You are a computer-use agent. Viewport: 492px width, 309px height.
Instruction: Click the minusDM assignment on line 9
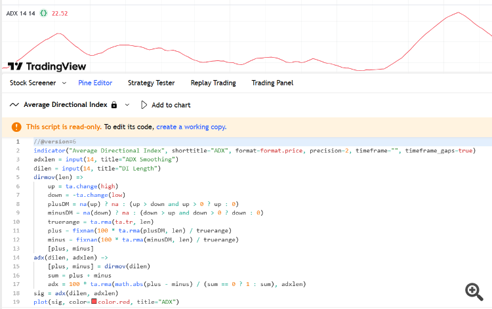click(x=155, y=213)
